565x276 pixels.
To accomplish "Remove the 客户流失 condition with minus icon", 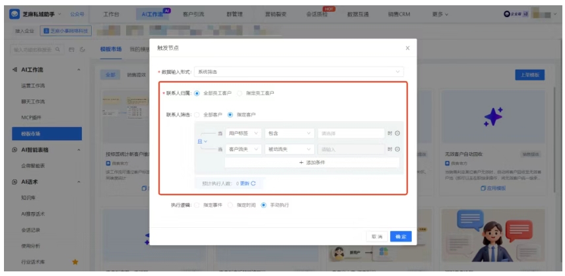I will click(x=397, y=150).
